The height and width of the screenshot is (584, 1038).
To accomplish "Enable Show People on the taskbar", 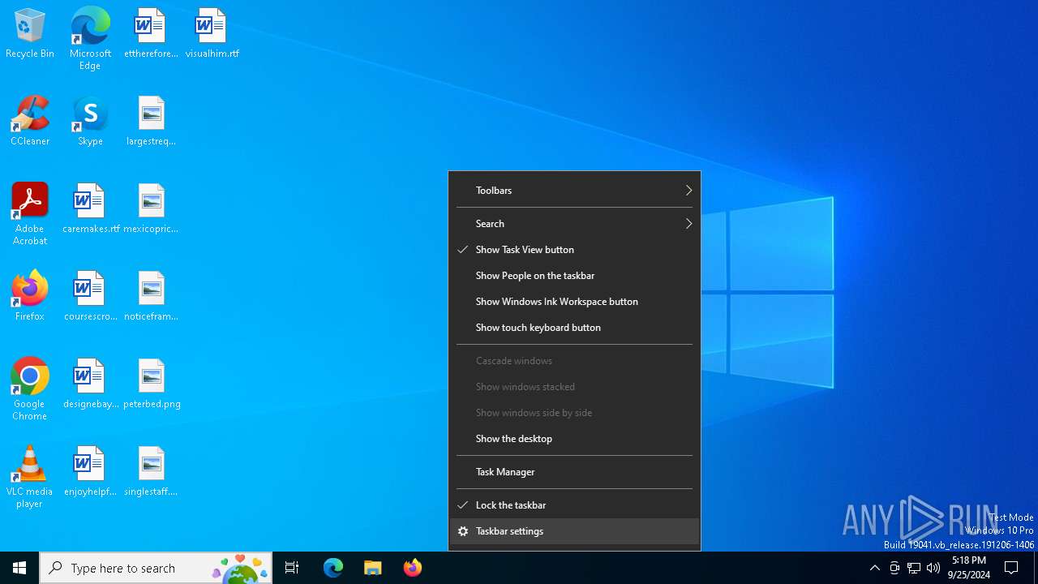I will tap(574, 276).
